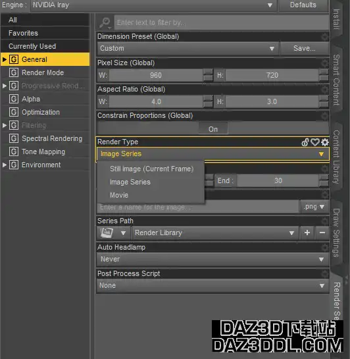Click the Spectral Rendering G icon
The image size is (350, 359).
(x=14, y=138)
